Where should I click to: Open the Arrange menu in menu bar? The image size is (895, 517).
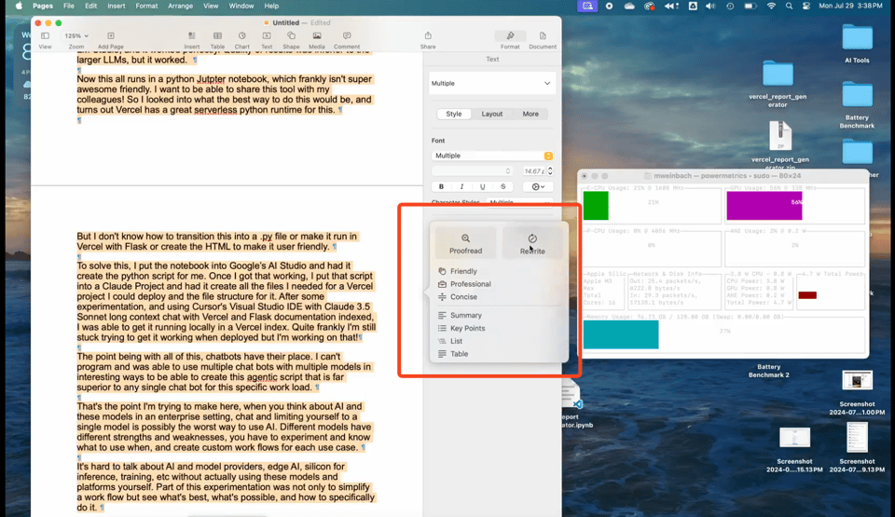coord(180,6)
